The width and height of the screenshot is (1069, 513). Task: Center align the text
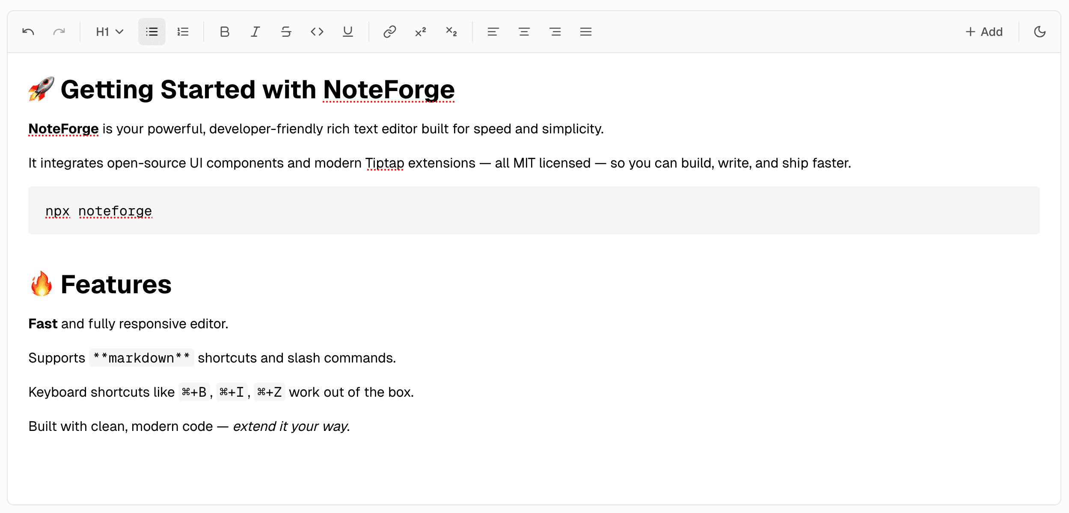coord(524,32)
